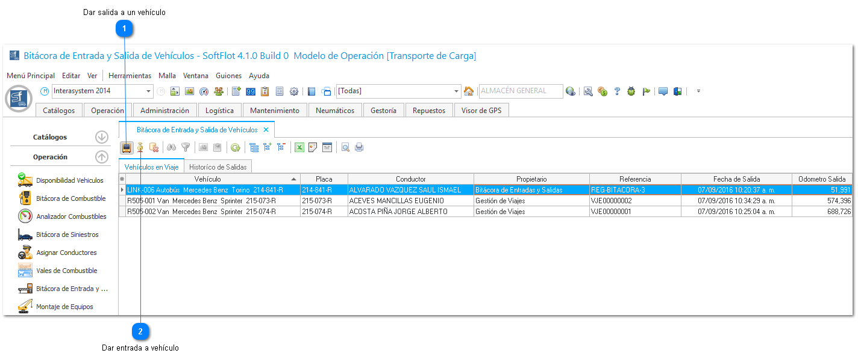Open Asignar Conductores in sidebar

(x=66, y=253)
